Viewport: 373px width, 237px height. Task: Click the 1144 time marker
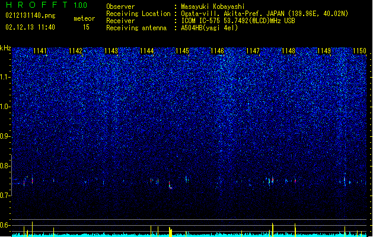[x=147, y=51]
